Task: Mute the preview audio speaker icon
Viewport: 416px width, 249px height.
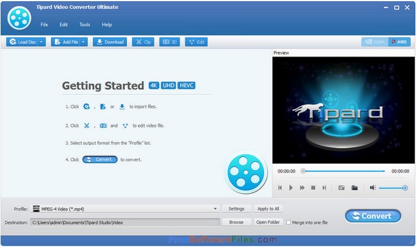Action: (373, 188)
